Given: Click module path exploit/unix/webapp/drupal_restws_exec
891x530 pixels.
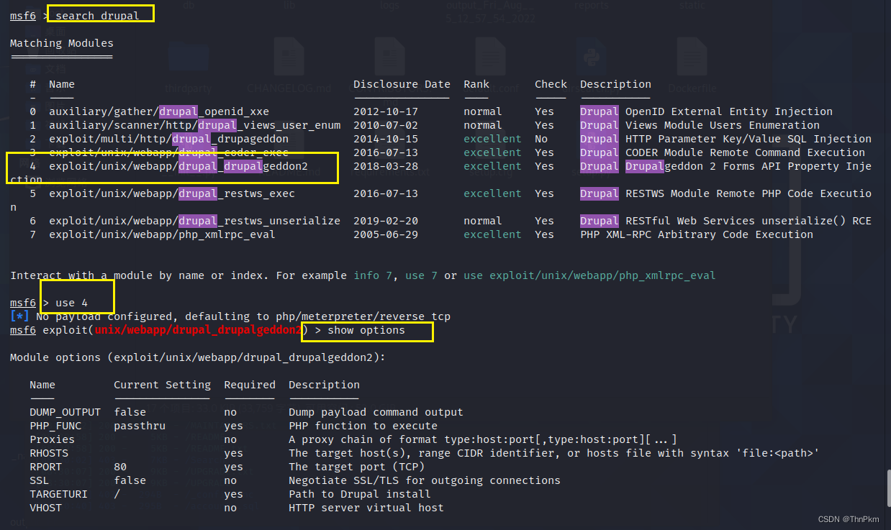Looking at the screenshot, I should click(172, 193).
